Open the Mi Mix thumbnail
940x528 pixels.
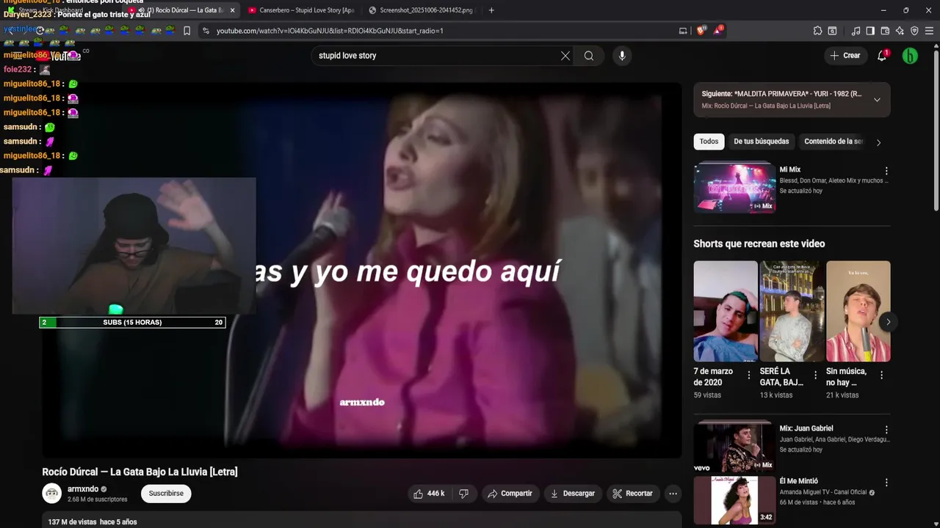pyautogui.click(x=734, y=187)
